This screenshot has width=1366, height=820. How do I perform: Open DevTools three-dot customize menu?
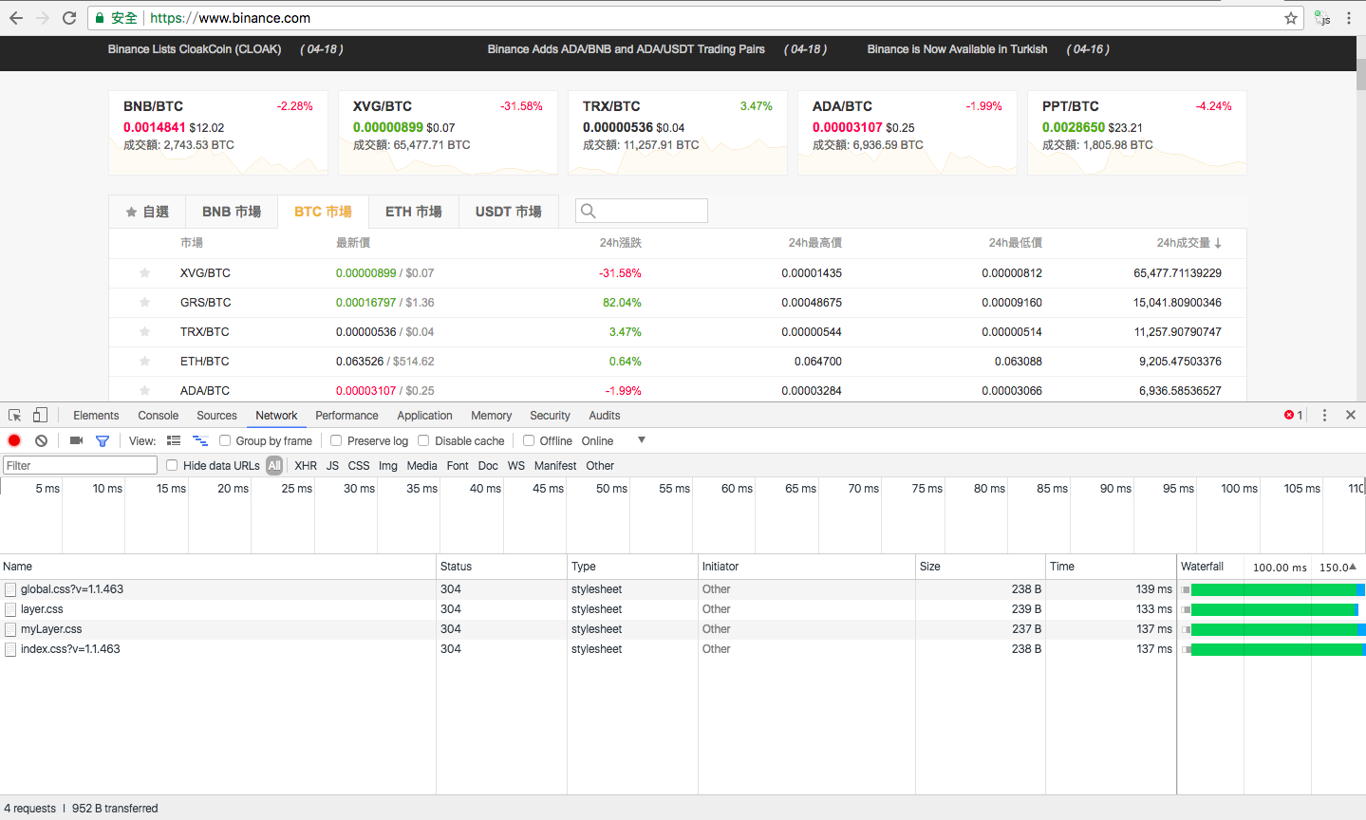coord(1324,415)
